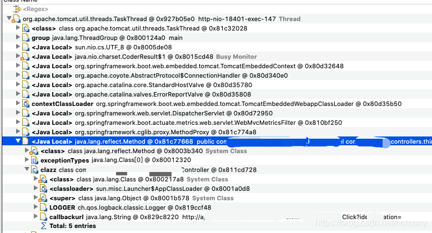Click the MethodProxy object icon

click(26, 132)
